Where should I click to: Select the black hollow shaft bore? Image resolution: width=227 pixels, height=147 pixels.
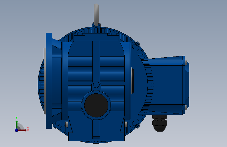(x=96, y=105)
